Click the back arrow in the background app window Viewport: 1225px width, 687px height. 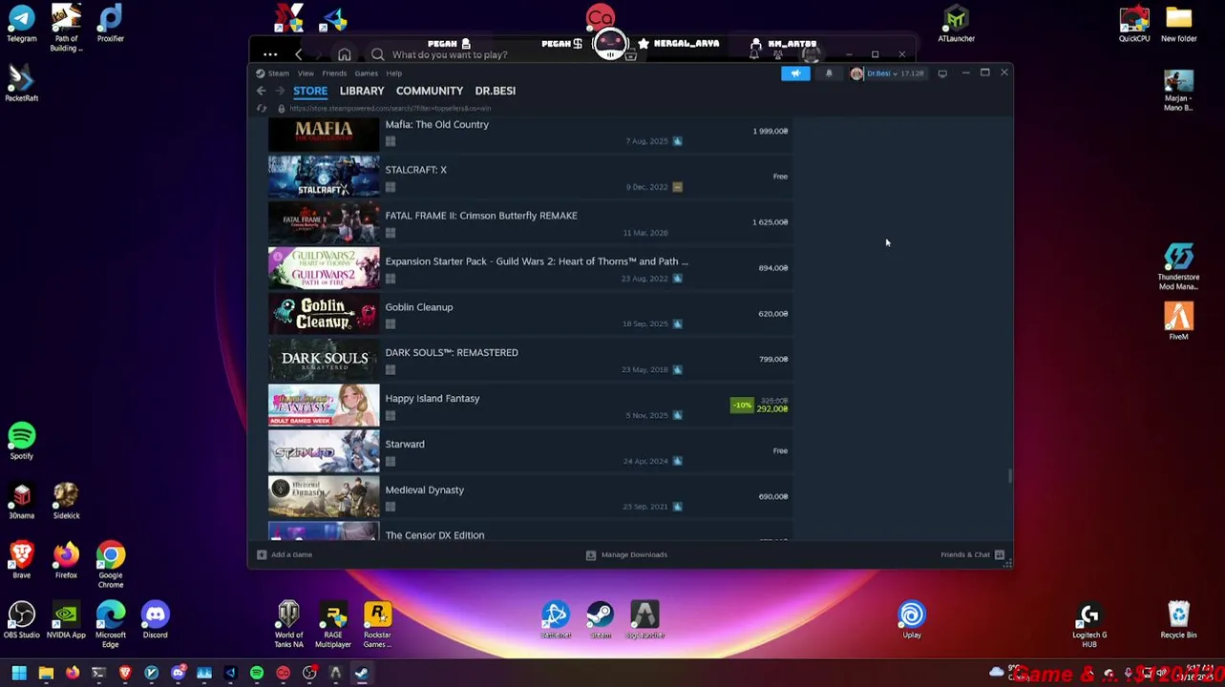point(299,54)
